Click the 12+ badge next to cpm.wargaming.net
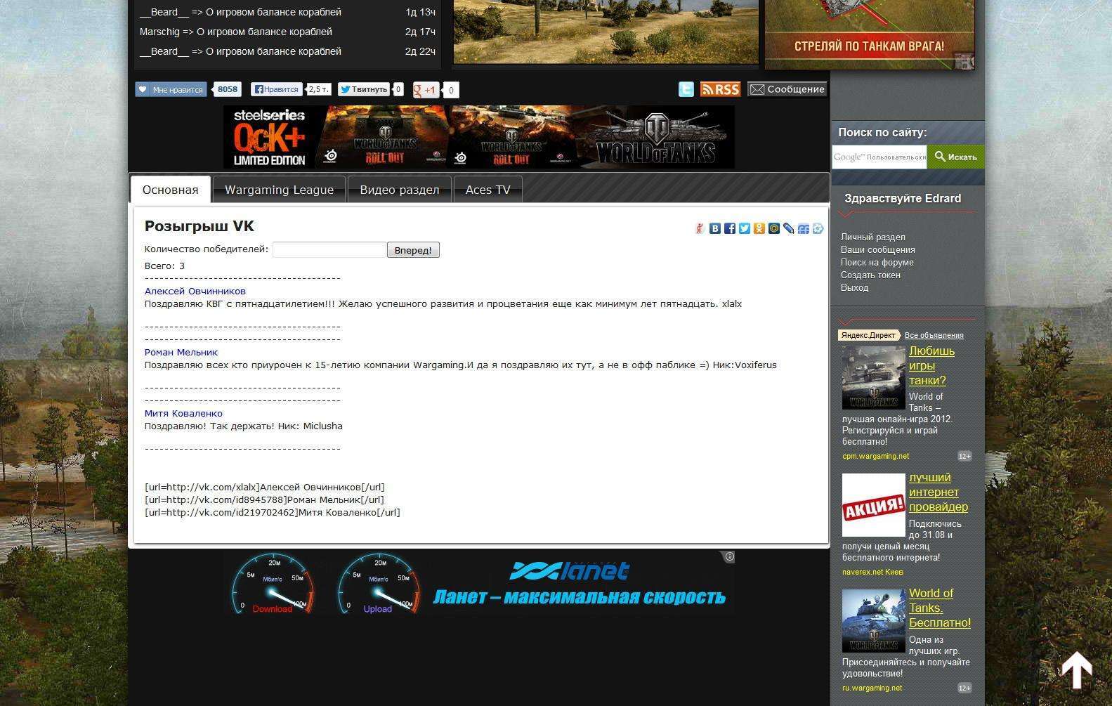1112x706 pixels. point(964,456)
